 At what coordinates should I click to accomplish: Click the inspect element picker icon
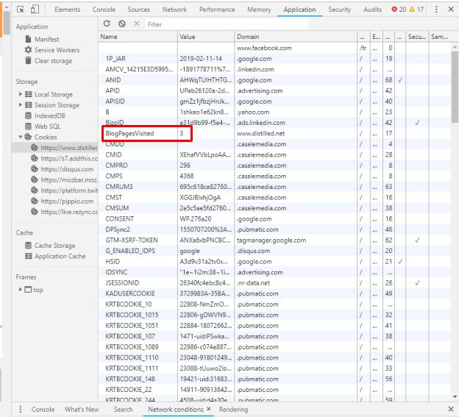[x=21, y=10]
